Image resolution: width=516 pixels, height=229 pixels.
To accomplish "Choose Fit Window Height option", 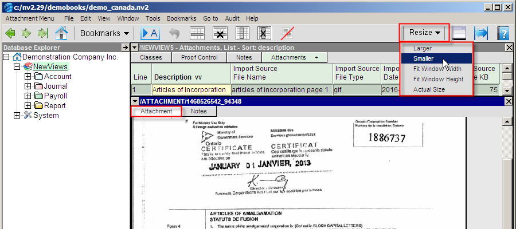I will pyautogui.click(x=438, y=79).
